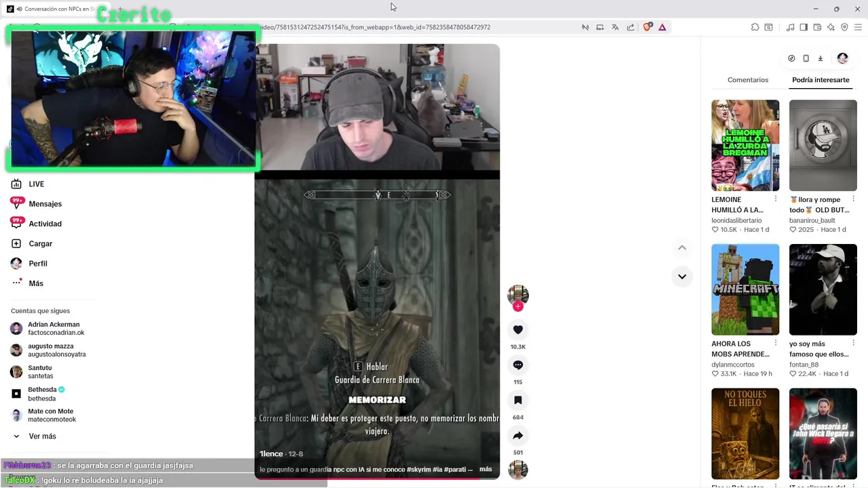Open Más options in the sidebar

[36, 283]
